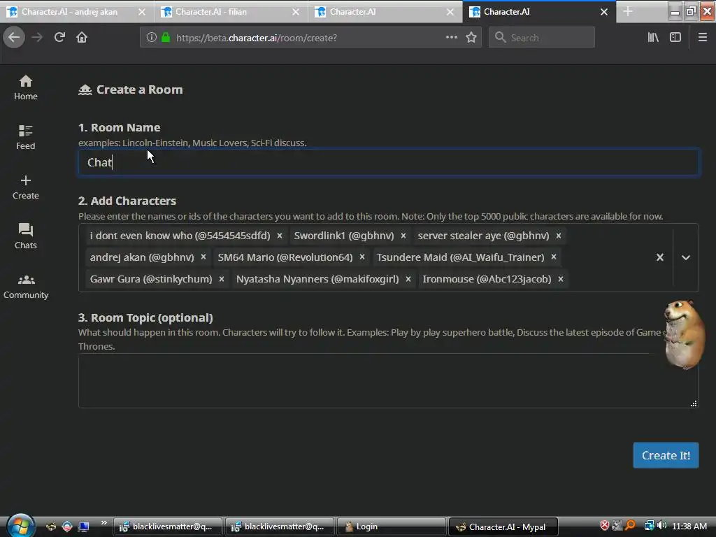Viewport: 716px width, 537px height.
Task: Remove Ironmouse character tag
Action: (561, 279)
